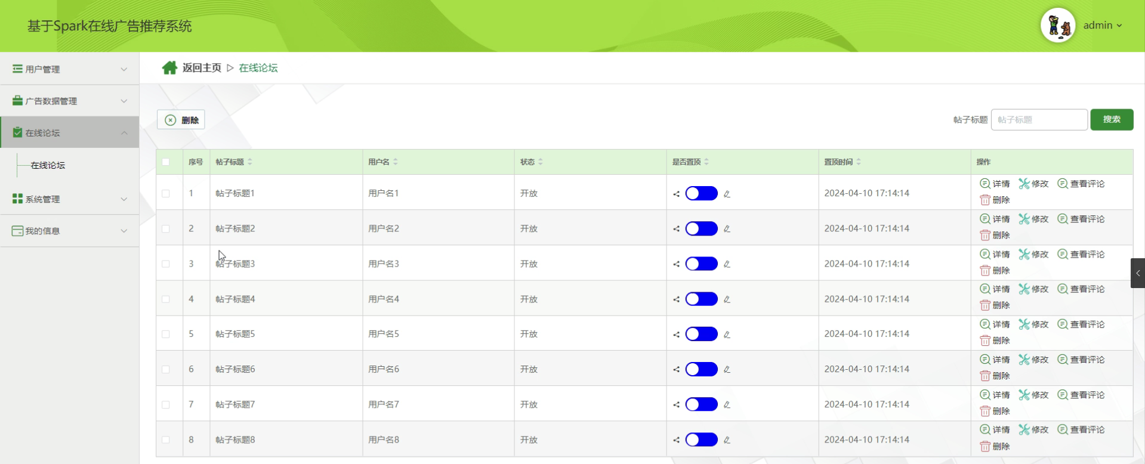
Task: Expand the 系统管理 sidebar menu
Action: click(x=69, y=199)
